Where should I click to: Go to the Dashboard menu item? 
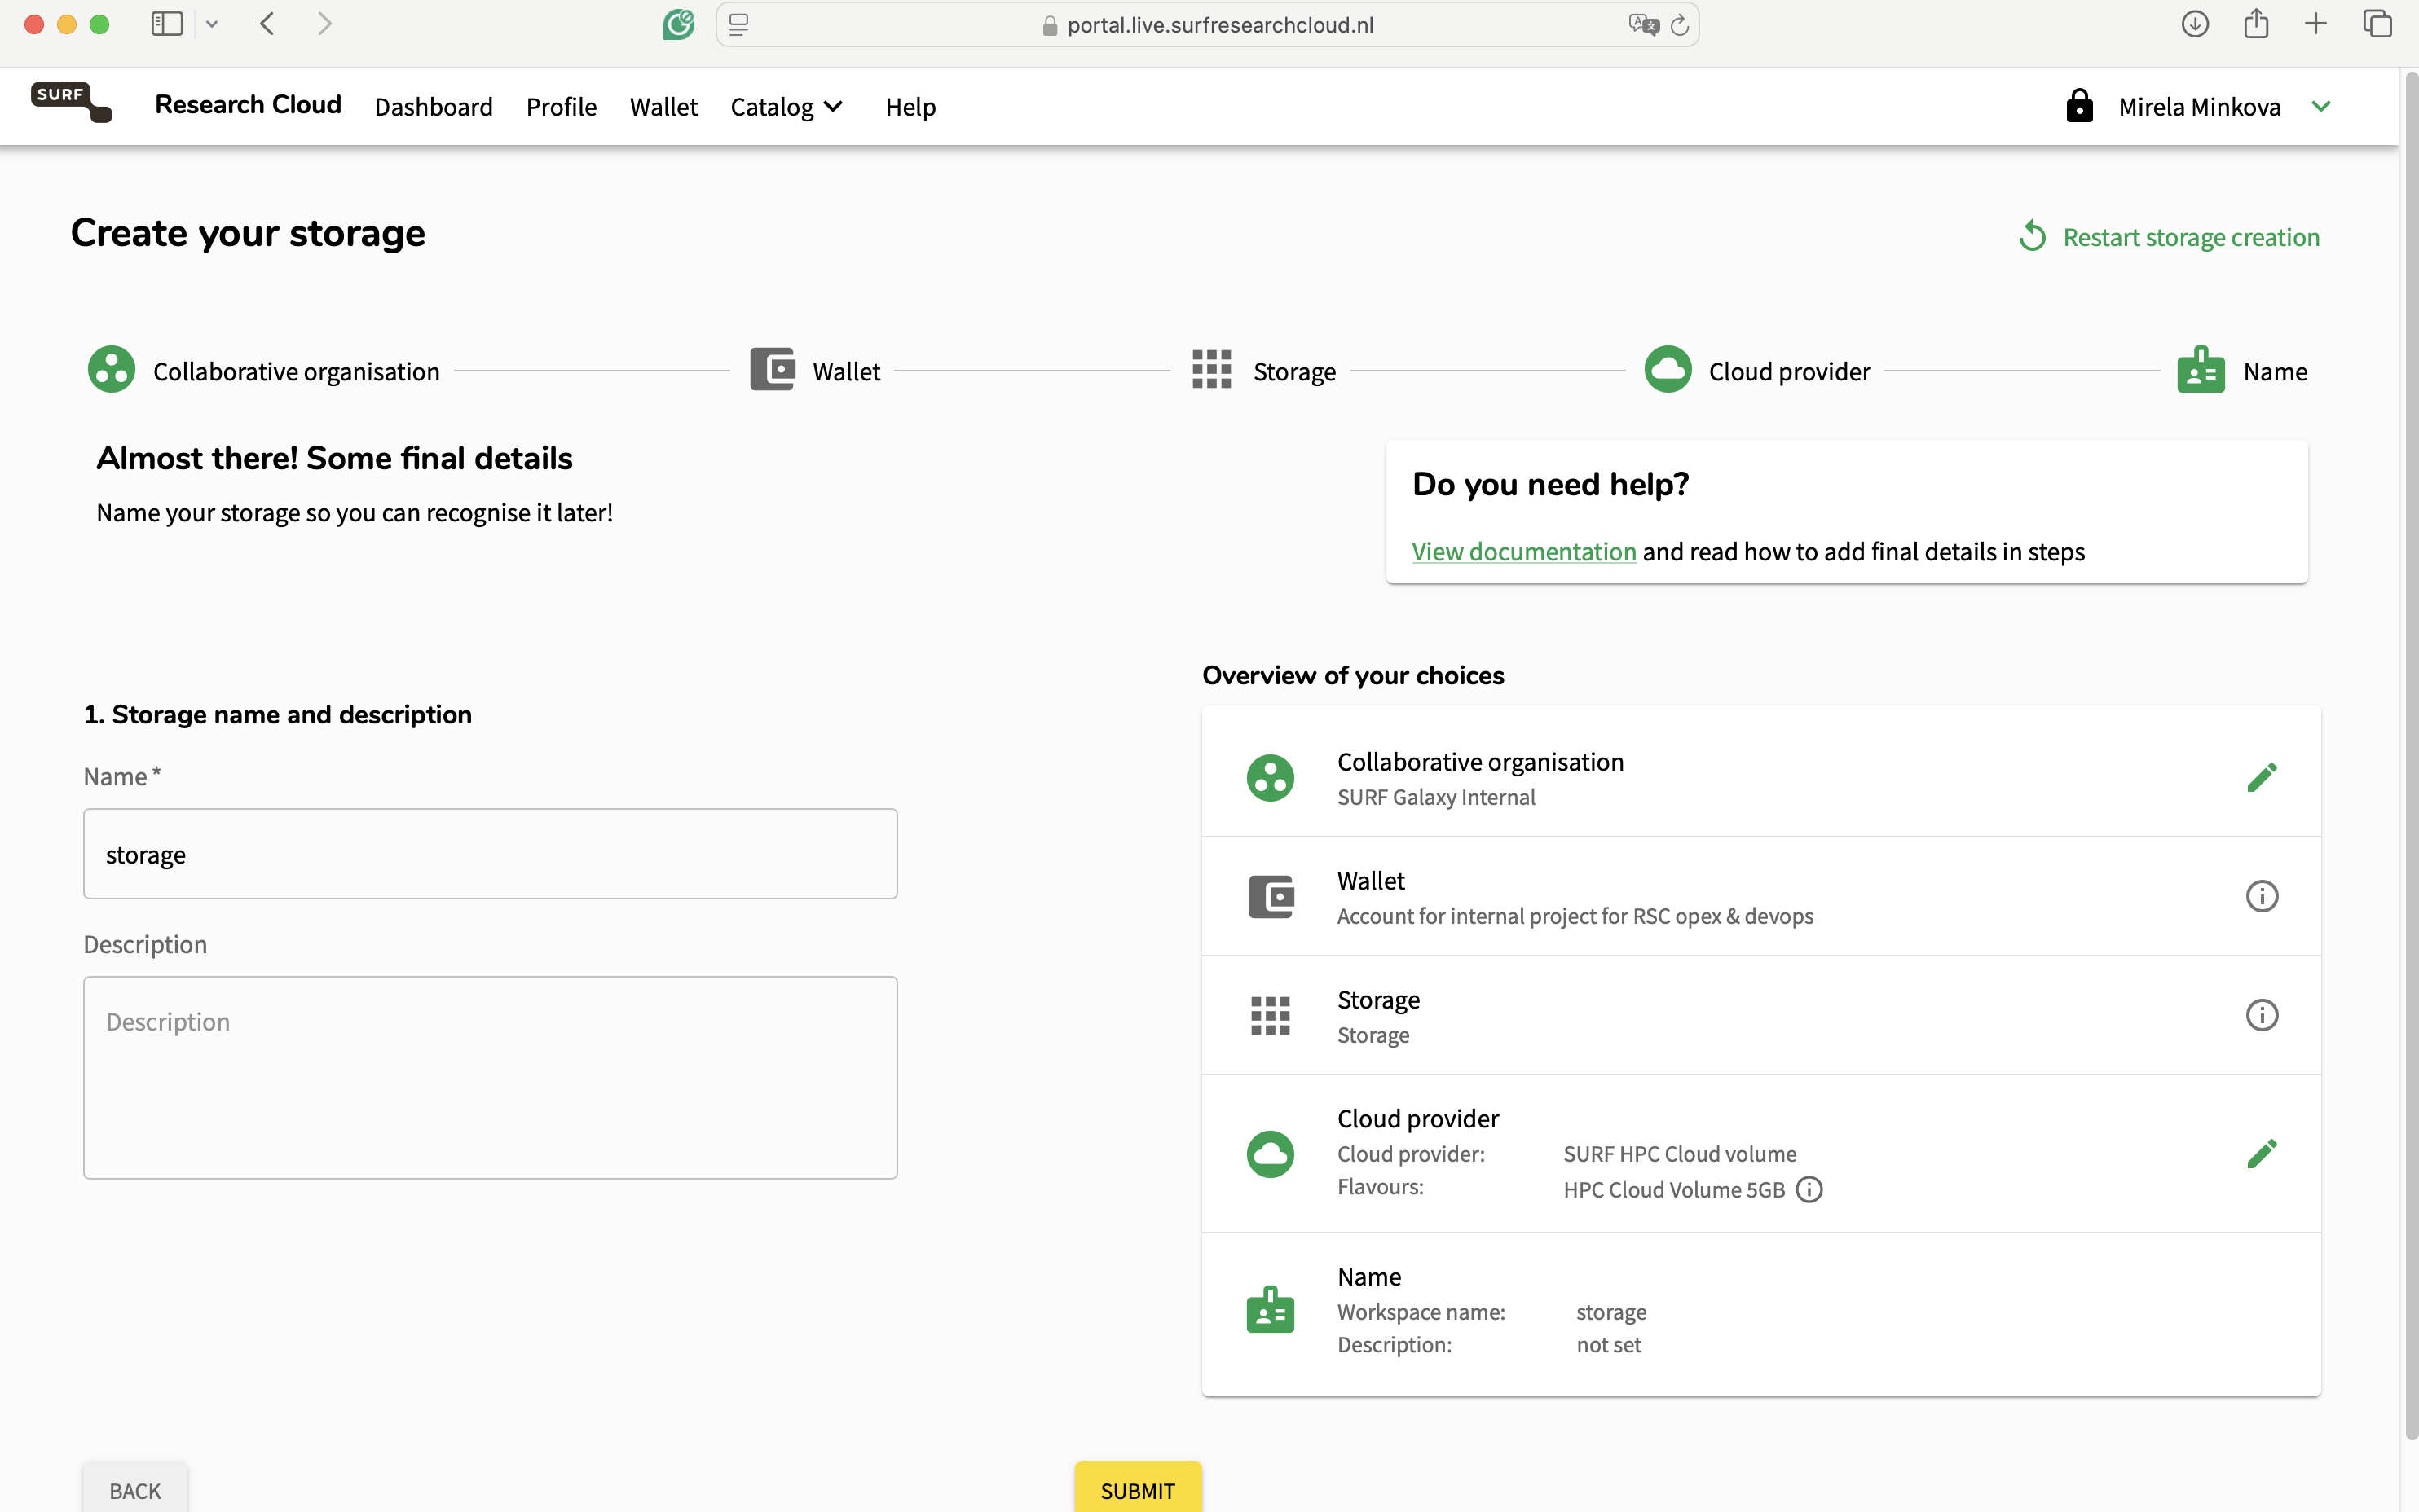(433, 106)
